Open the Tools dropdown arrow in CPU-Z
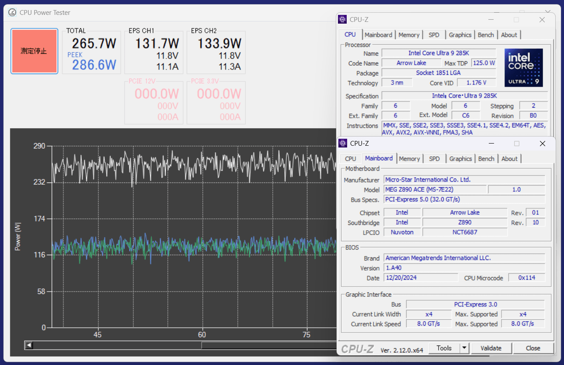The height and width of the screenshot is (365, 564). click(x=464, y=348)
